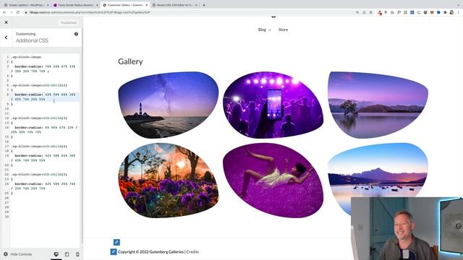Screen dimensions: 463x260
Task: Open the Credits link in the footer
Action: pos(192,252)
